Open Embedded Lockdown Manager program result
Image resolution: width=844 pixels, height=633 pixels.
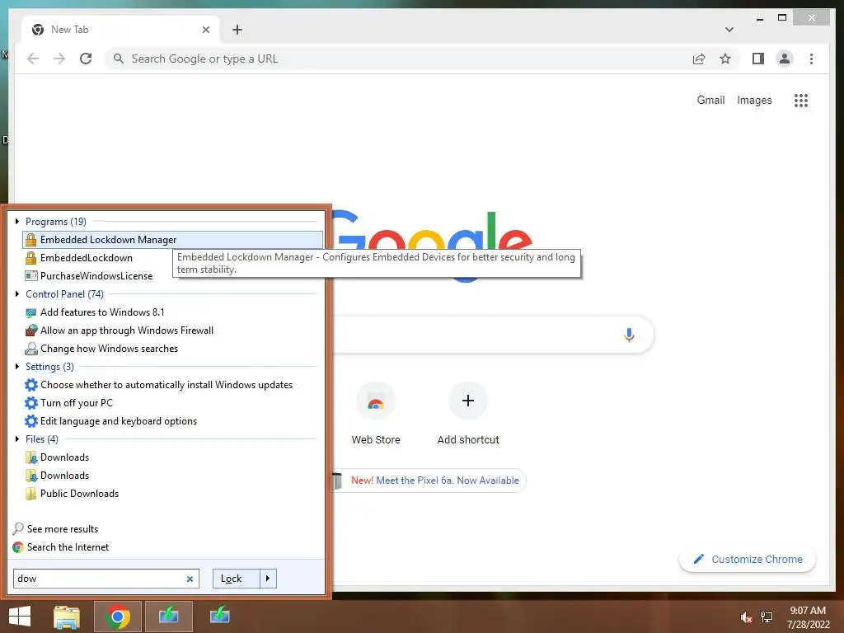[x=172, y=240]
